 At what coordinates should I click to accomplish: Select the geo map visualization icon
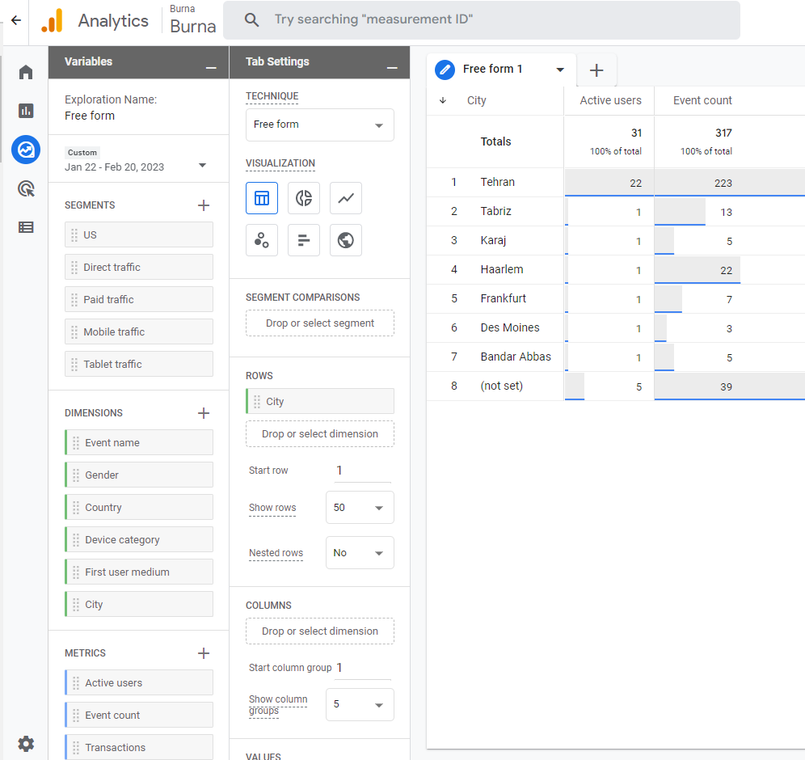click(346, 240)
